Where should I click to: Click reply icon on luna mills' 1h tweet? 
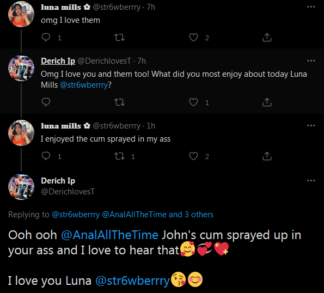click(46, 156)
